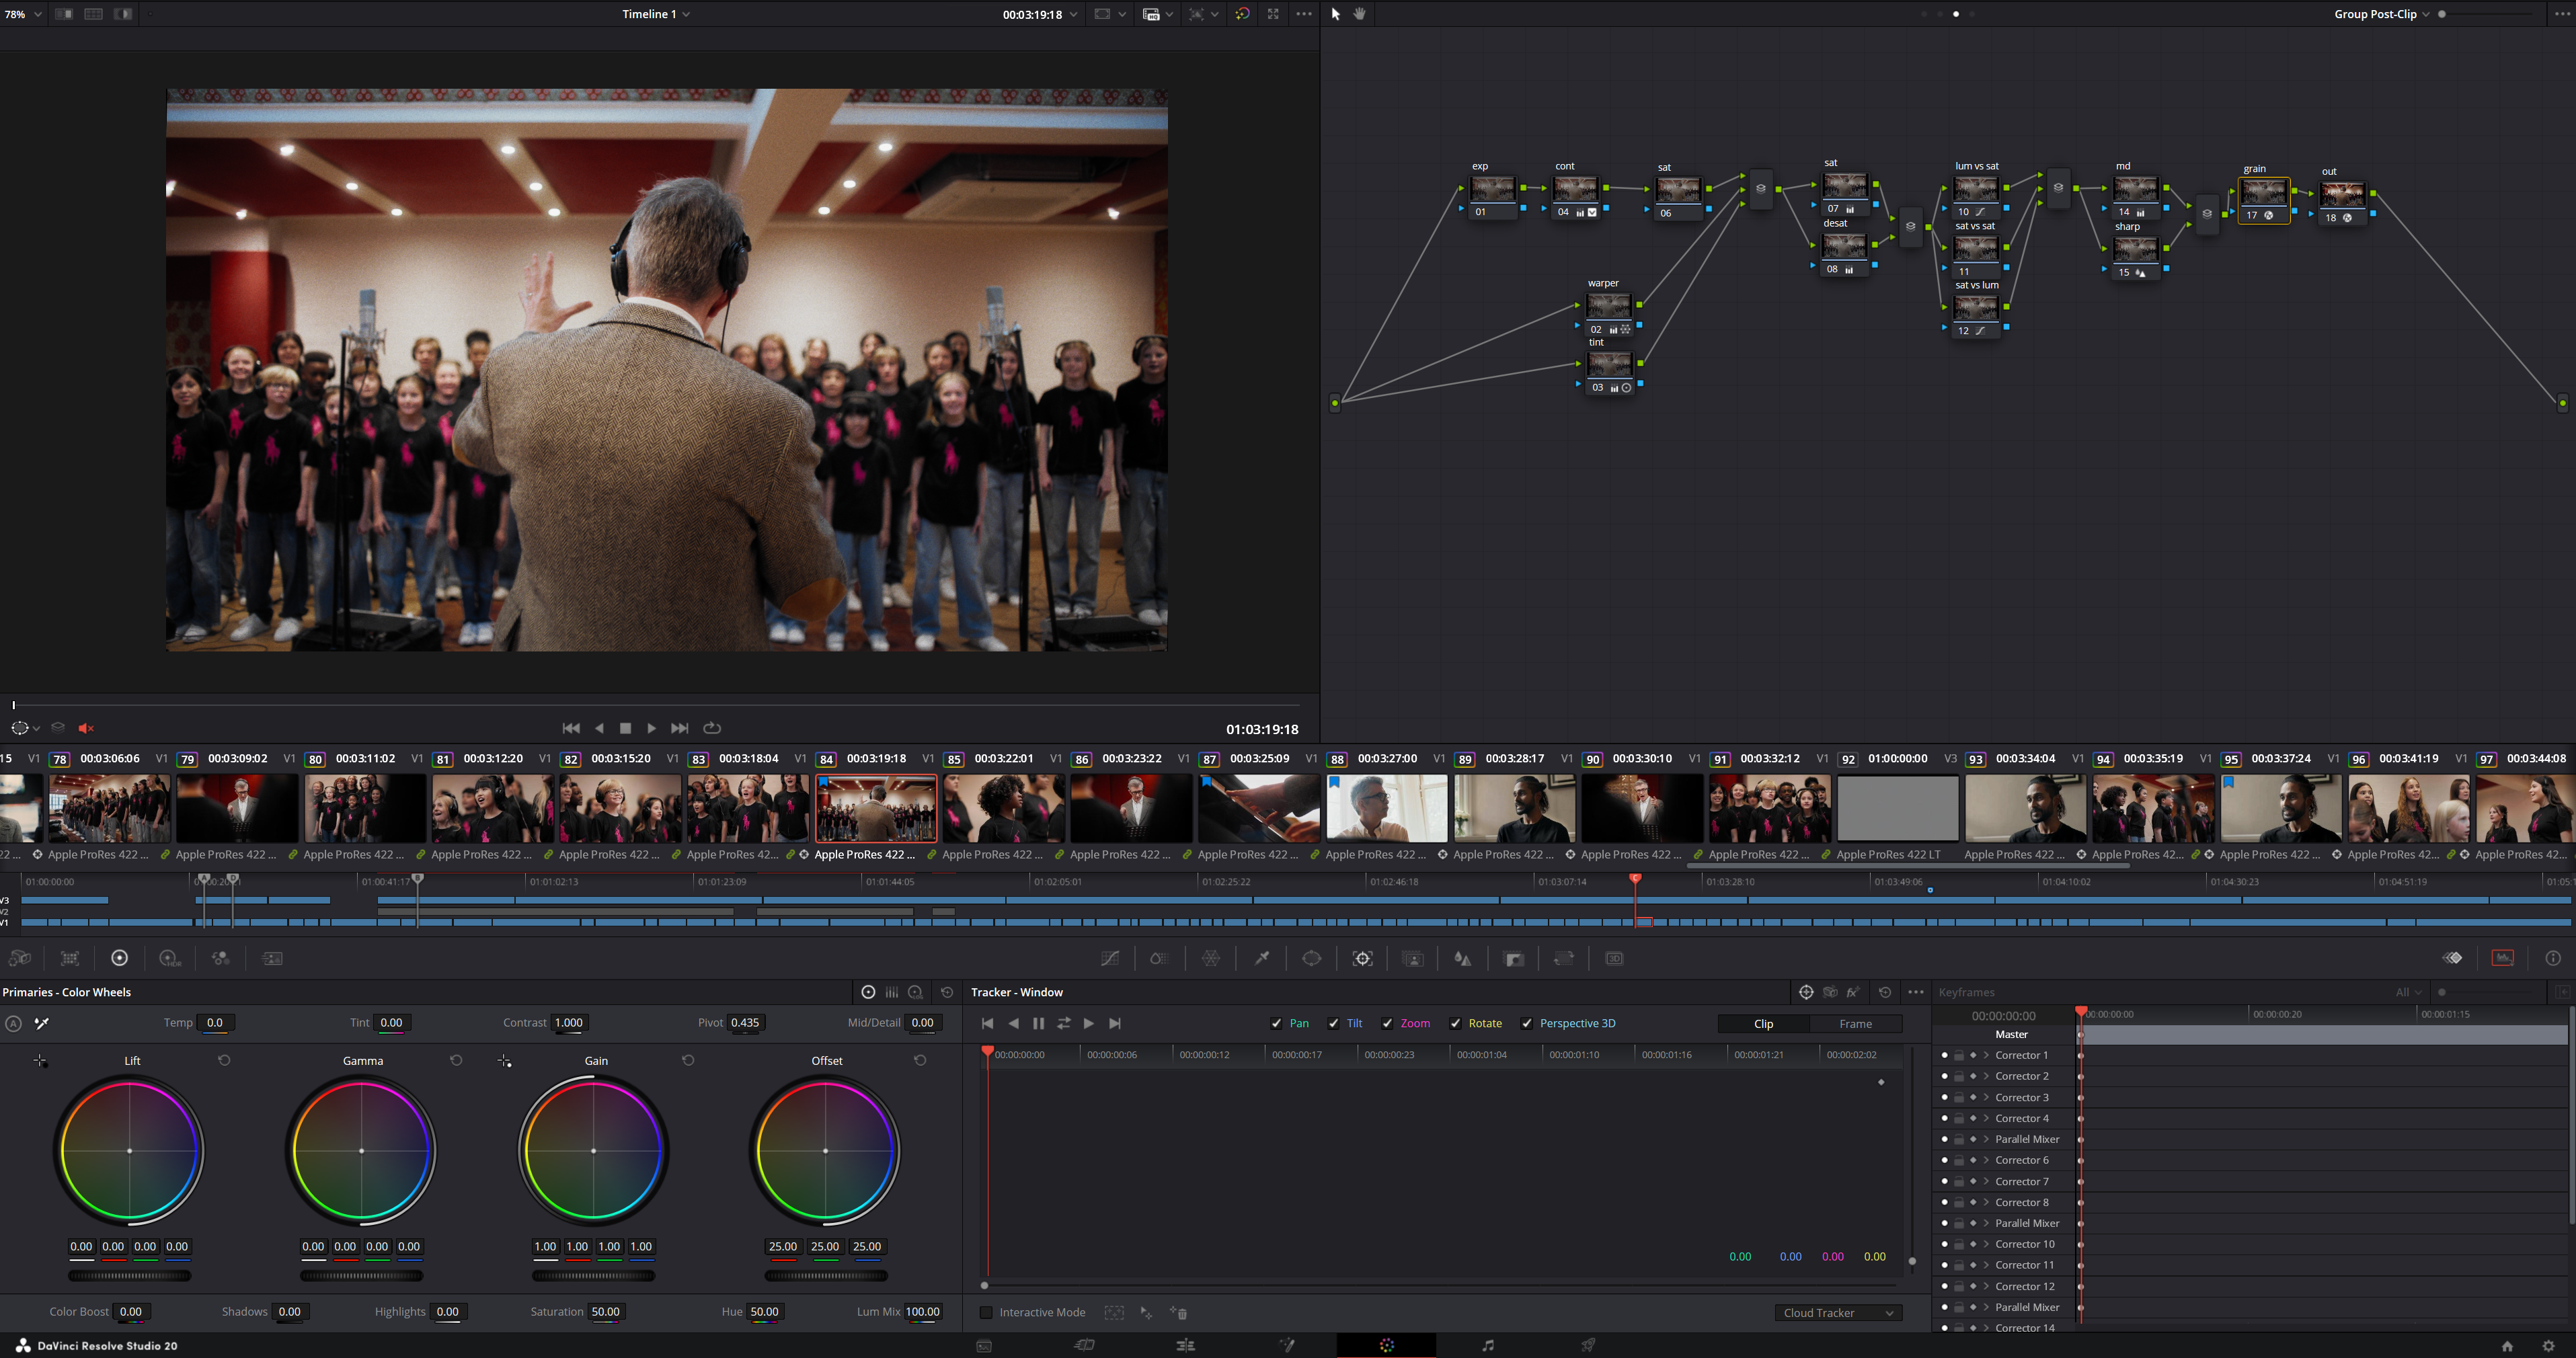This screenshot has height=1358, width=2576.
Task: Switch to the Fusion page
Action: [1287, 1345]
